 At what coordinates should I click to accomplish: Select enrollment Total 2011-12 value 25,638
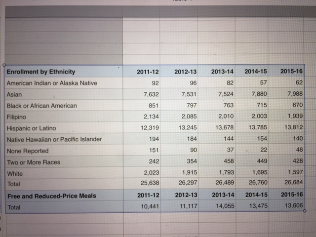tap(148, 184)
